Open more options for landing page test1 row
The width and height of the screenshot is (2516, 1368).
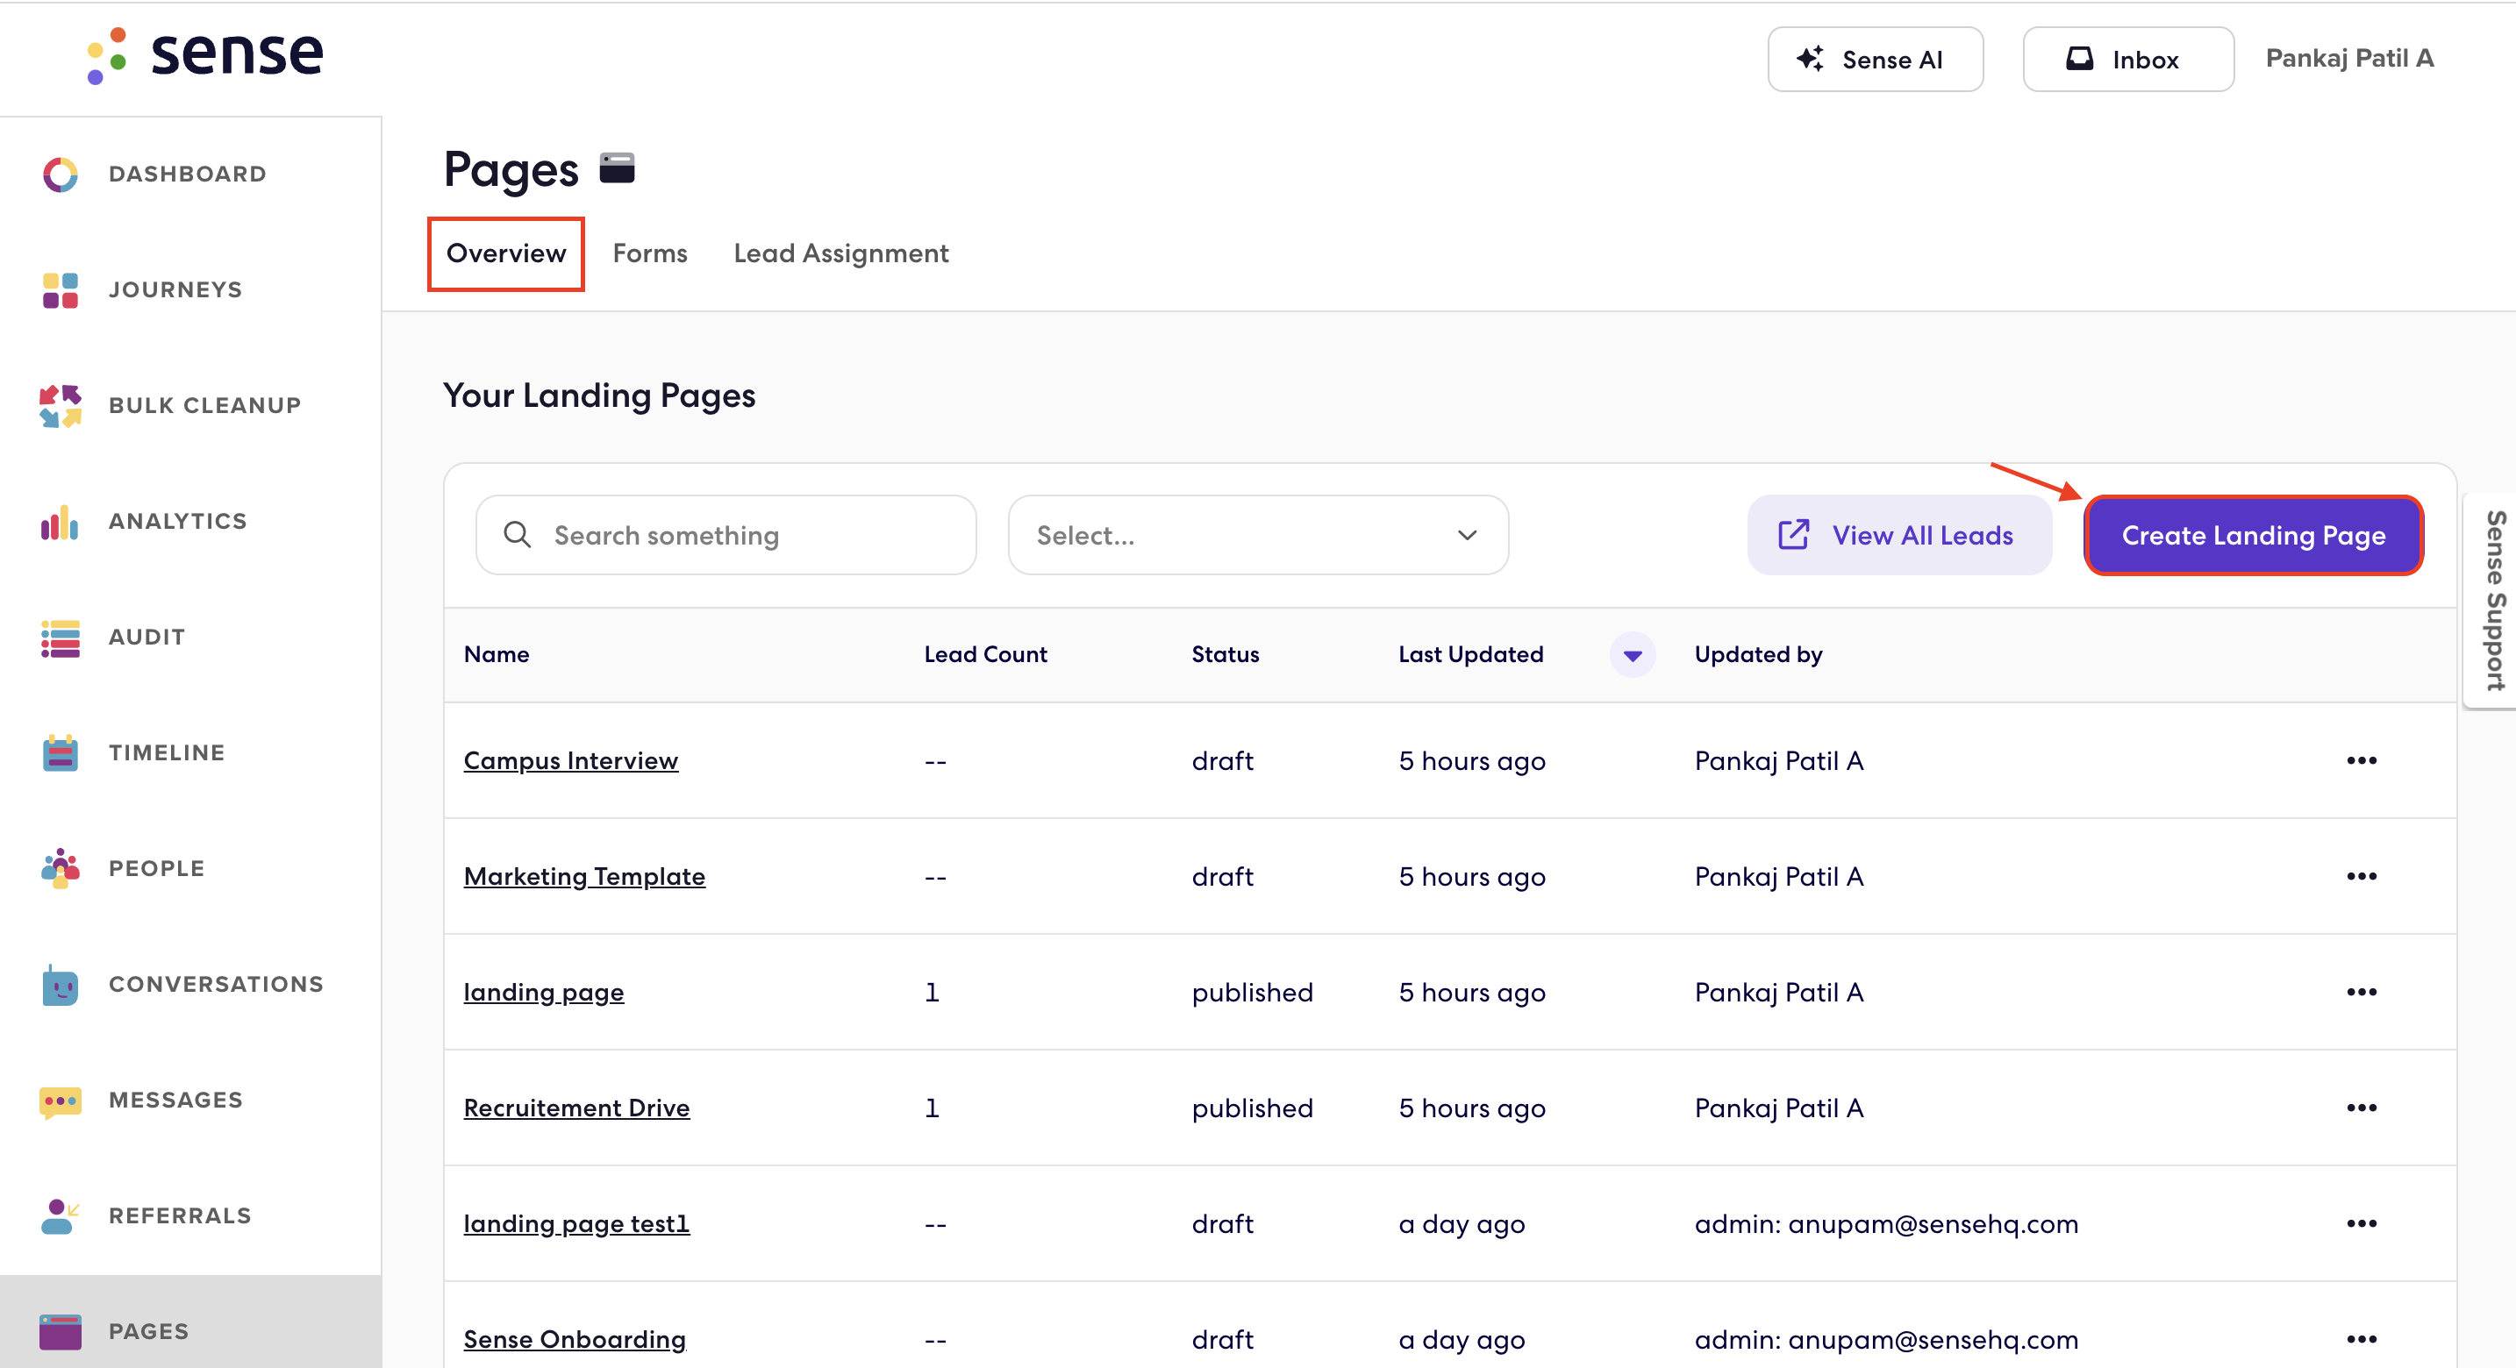coord(2361,1223)
